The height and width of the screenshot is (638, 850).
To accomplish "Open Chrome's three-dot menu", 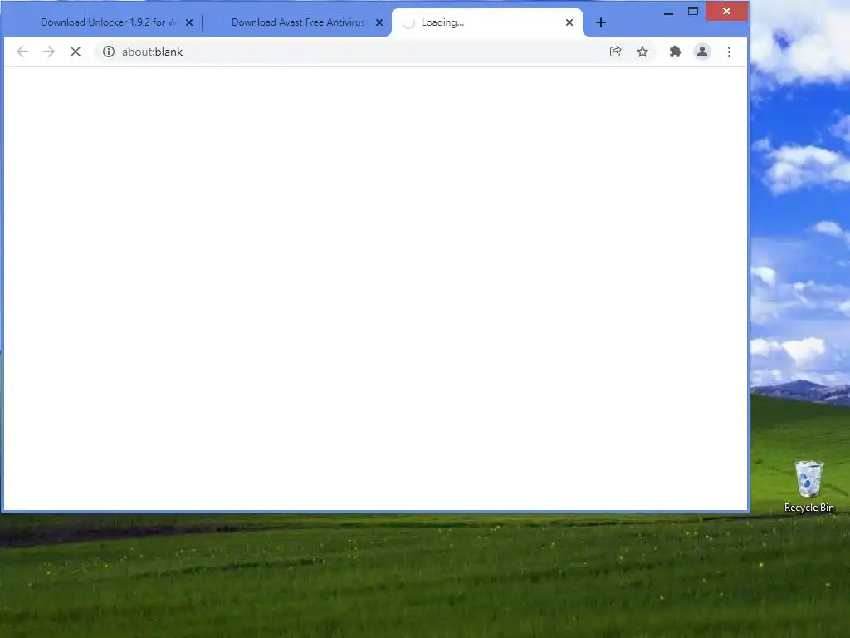I will tap(729, 52).
